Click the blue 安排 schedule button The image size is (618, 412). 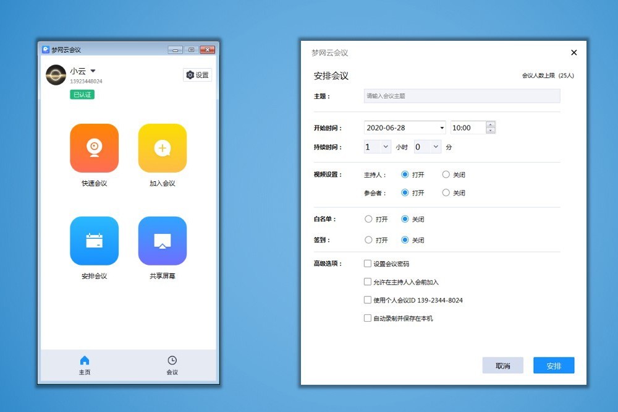(x=554, y=366)
